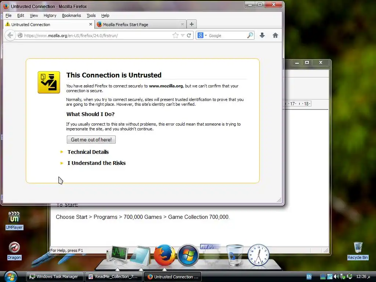This screenshot has height=282, width=376.
Task: Click the Safely Remove Hardware tray icon
Action: 343,277
